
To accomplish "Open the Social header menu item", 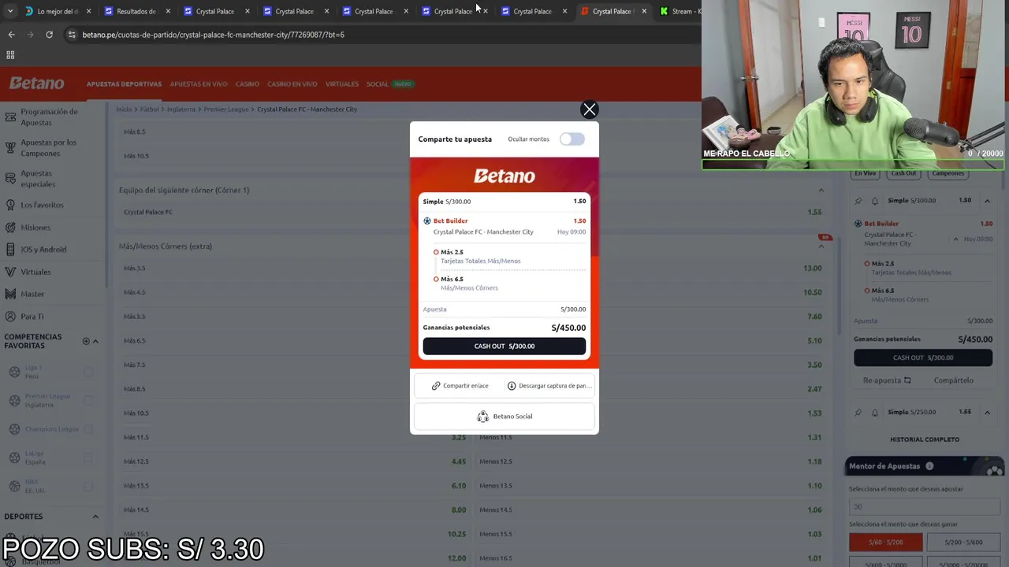I will [377, 84].
